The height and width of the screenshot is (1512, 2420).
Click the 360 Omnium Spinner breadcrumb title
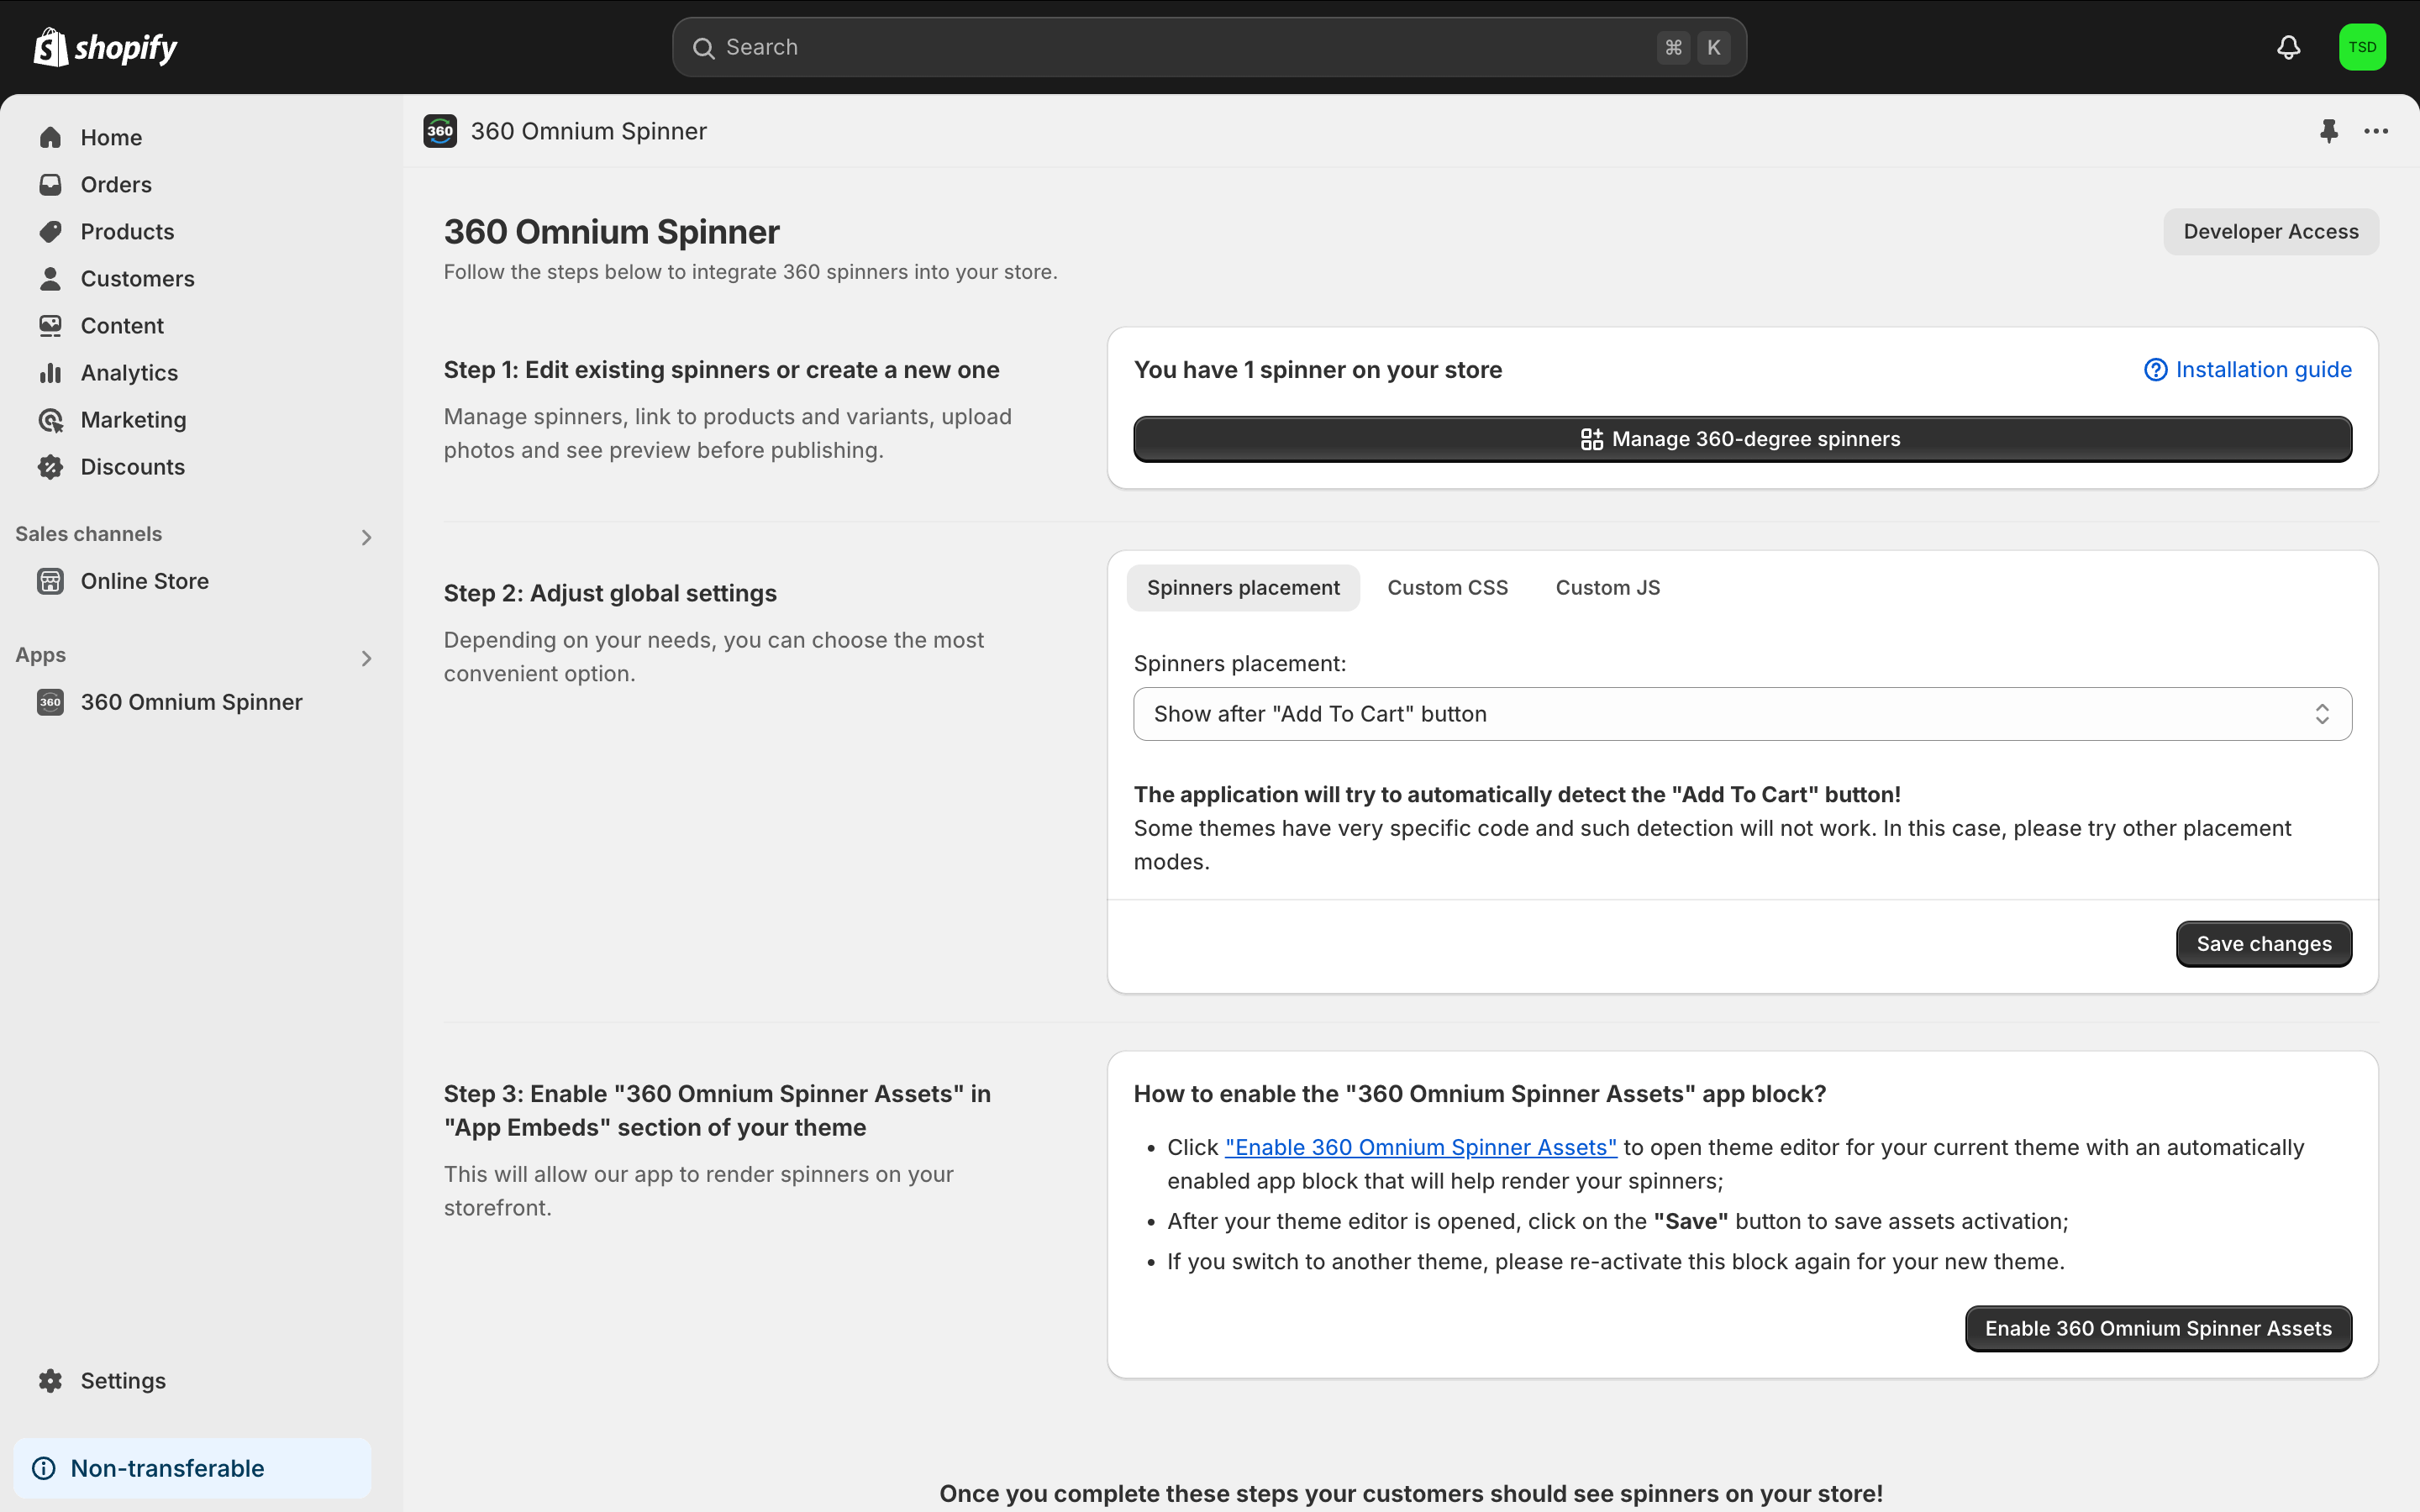(x=588, y=131)
